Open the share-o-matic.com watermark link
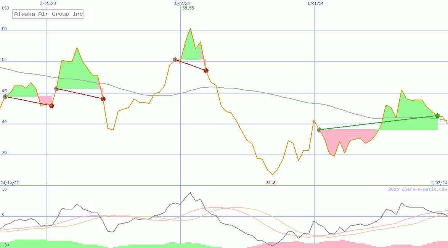Image resolution: width=448 pixels, height=248 pixels. 417,189
